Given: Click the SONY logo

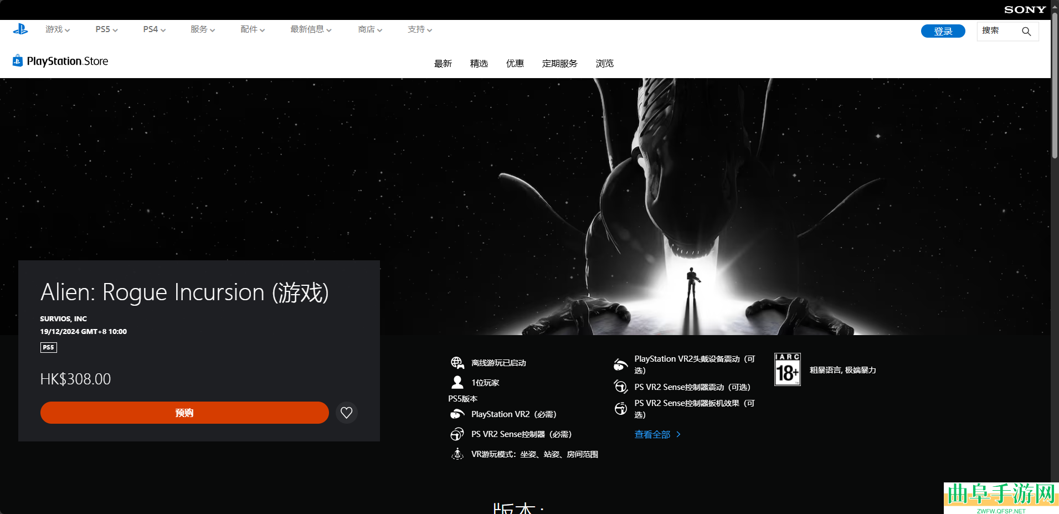Looking at the screenshot, I should [1025, 9].
